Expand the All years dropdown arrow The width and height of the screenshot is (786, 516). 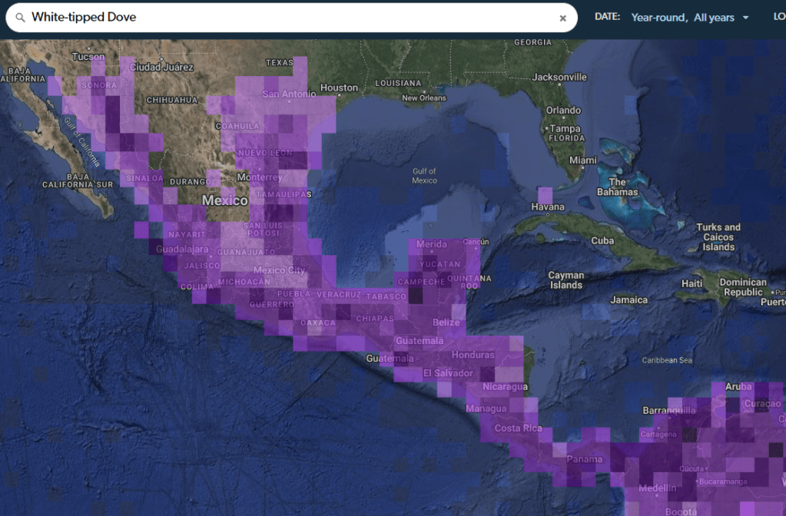[745, 18]
